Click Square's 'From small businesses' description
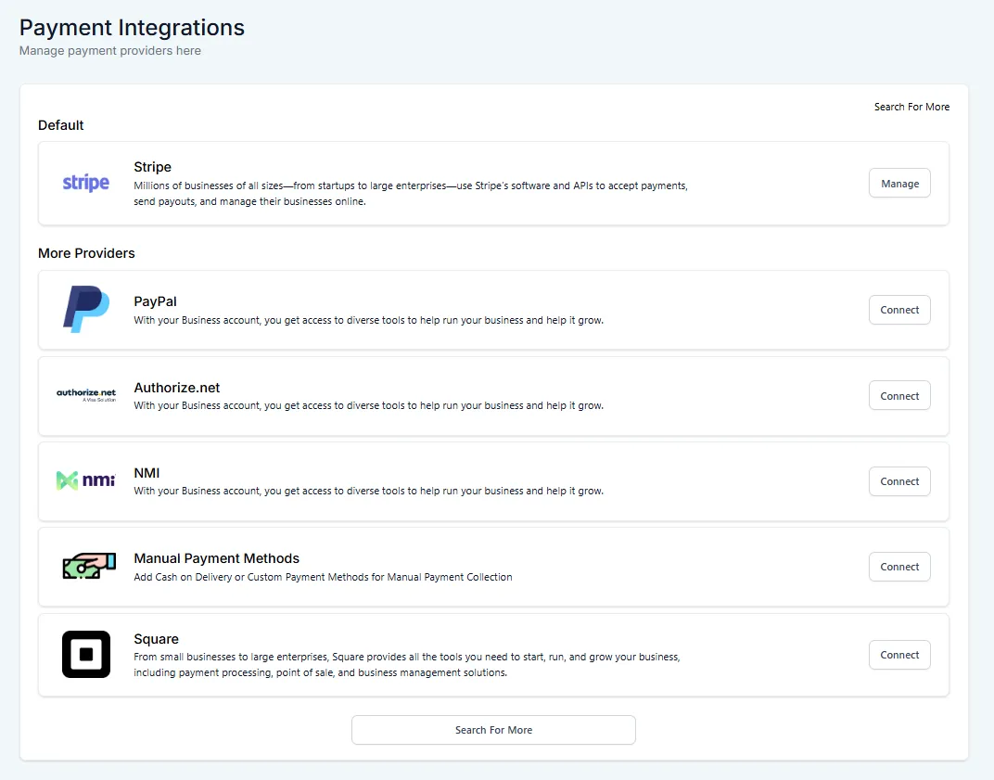The height and width of the screenshot is (780, 994). (407, 665)
